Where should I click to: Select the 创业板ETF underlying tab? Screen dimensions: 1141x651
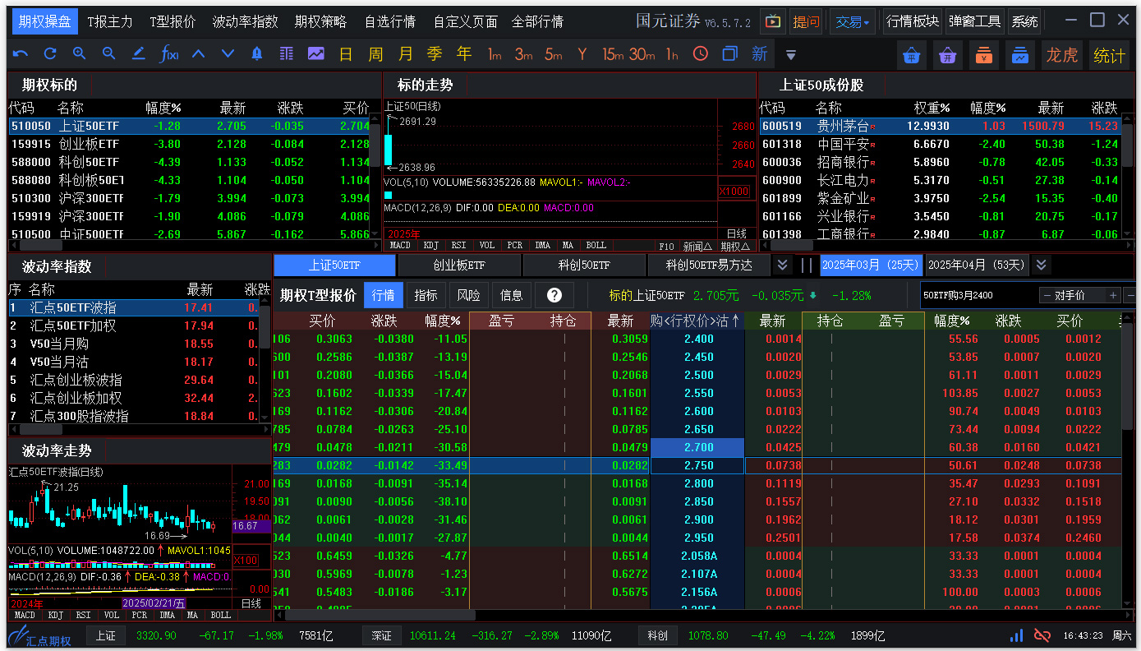[459, 265]
